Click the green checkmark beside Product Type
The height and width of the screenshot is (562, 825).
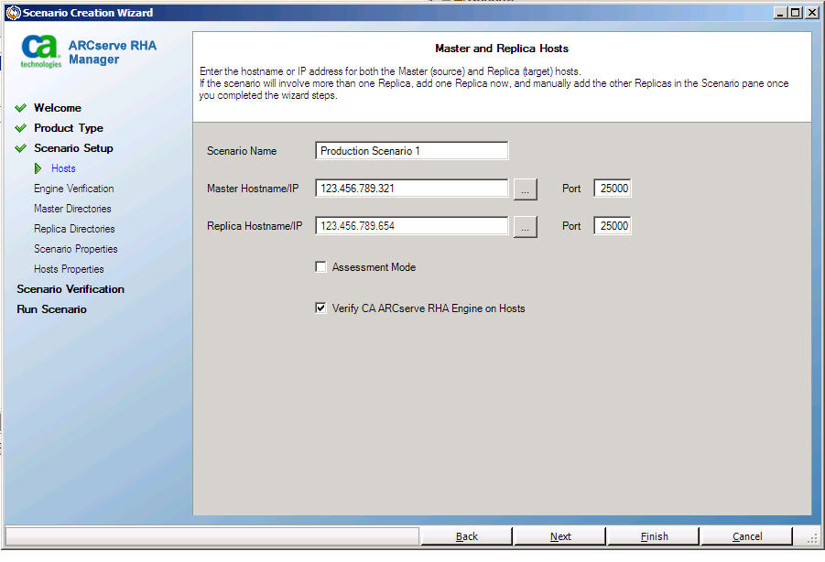[20, 127]
